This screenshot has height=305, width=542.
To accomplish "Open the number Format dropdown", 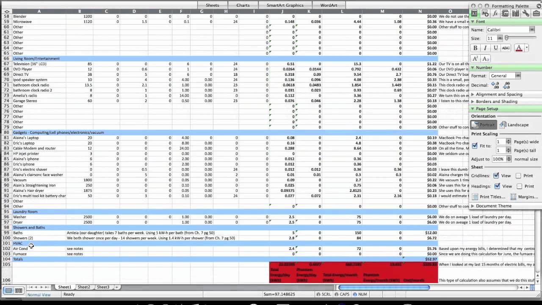I will tap(517, 76).
